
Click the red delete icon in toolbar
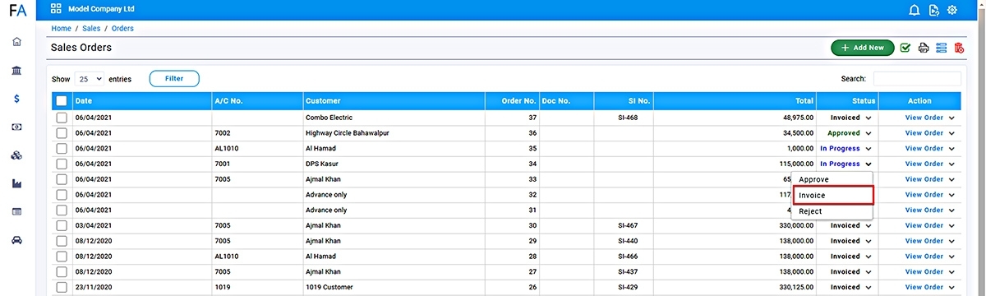click(x=959, y=48)
